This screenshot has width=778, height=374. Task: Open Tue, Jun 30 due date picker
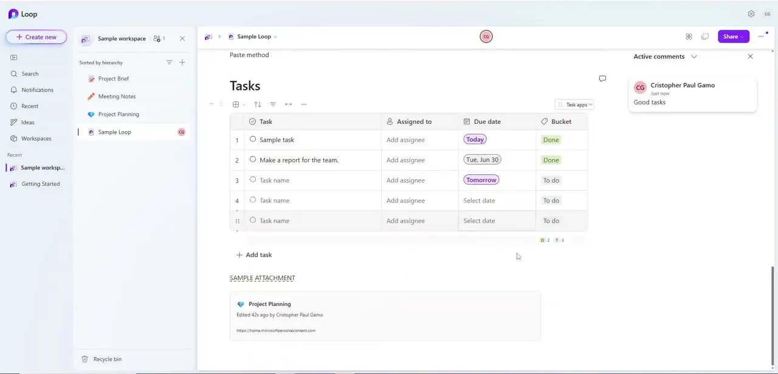pyautogui.click(x=483, y=160)
